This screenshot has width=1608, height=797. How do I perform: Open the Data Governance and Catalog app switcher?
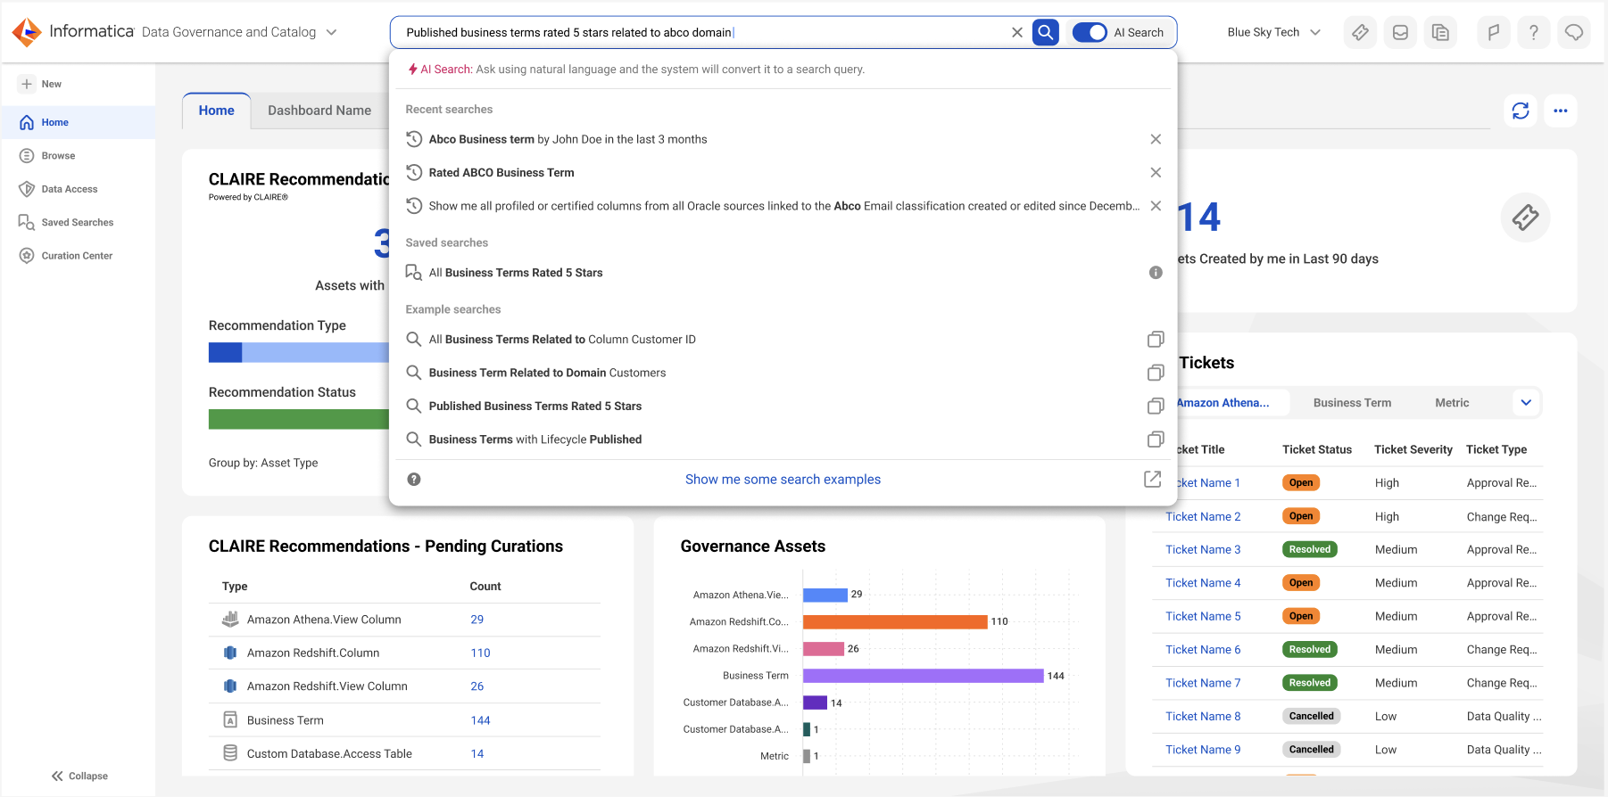point(239,32)
